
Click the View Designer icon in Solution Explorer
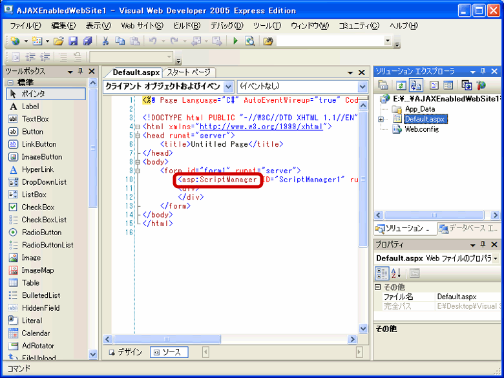pyautogui.click(x=448, y=85)
